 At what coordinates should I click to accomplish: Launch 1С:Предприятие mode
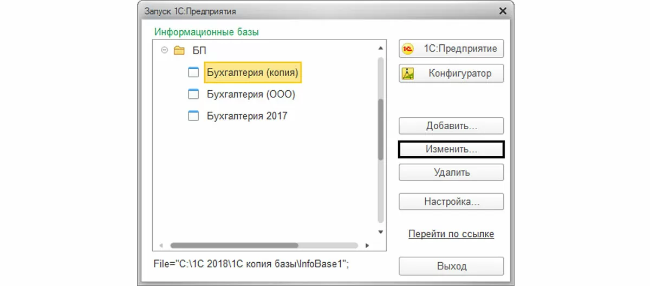tap(451, 48)
